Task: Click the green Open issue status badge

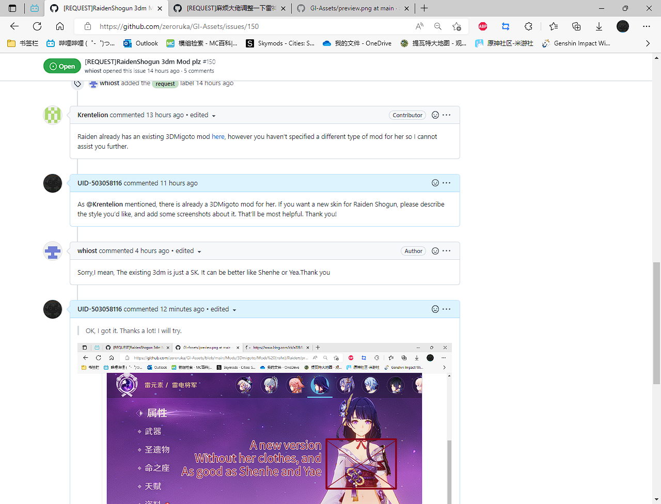Action: tap(62, 66)
